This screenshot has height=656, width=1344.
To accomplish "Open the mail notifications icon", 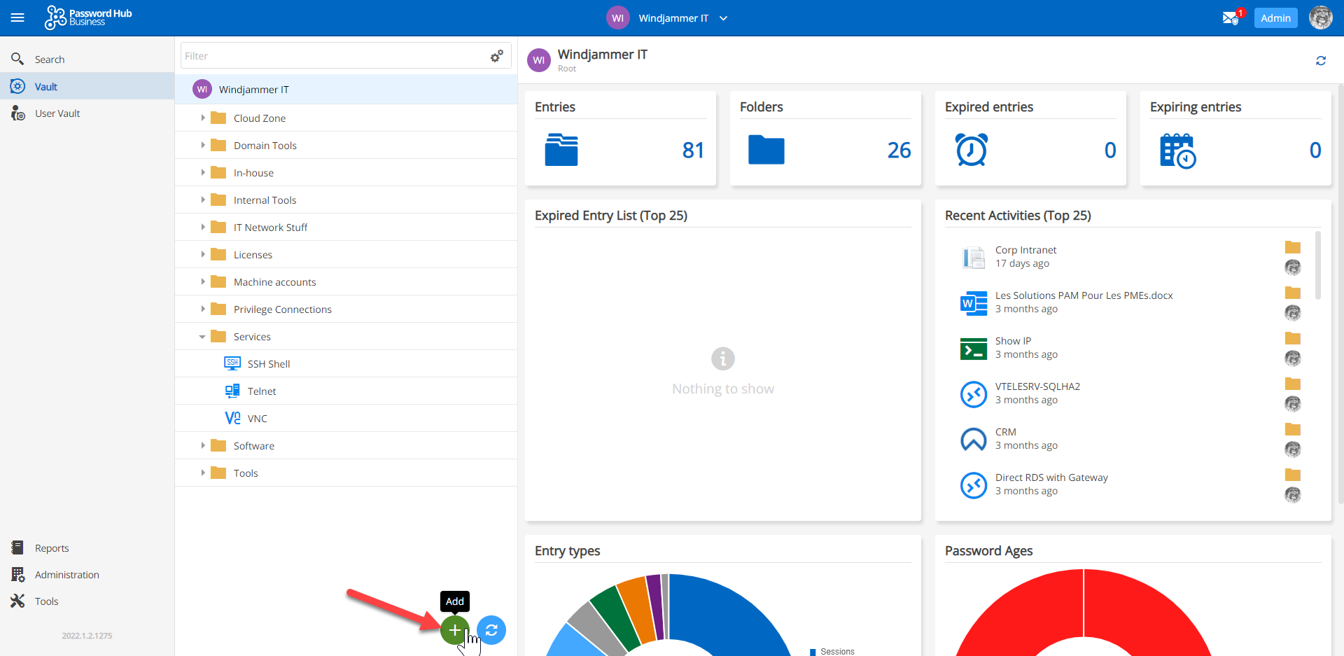I will point(1230,18).
